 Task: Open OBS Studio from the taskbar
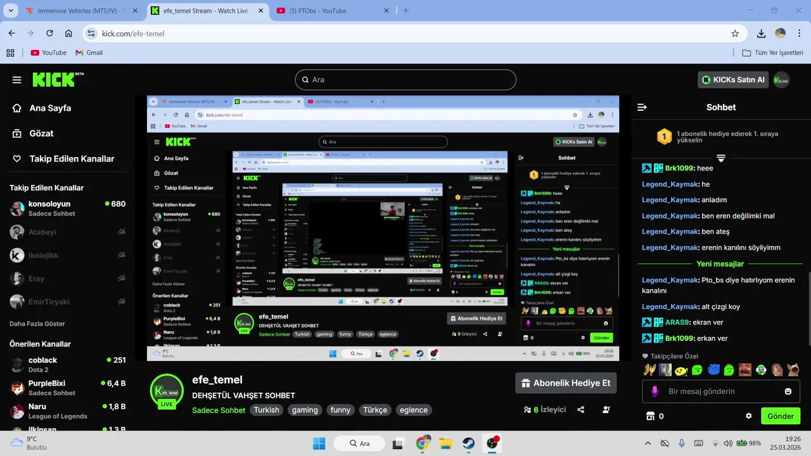tap(492, 443)
